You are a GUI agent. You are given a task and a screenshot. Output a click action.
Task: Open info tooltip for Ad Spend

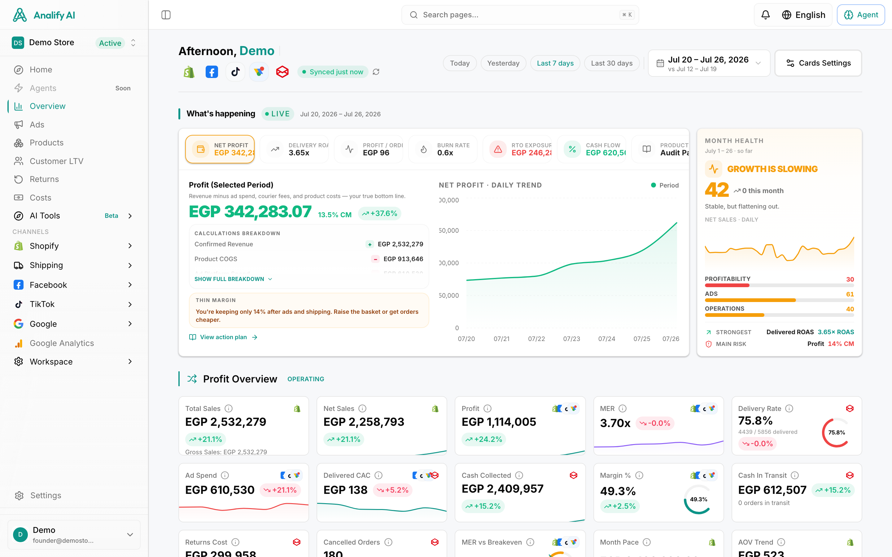[x=225, y=476]
